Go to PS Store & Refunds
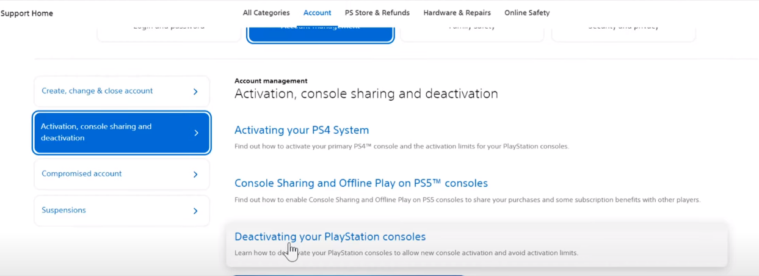This screenshot has height=276, width=759. [x=377, y=13]
